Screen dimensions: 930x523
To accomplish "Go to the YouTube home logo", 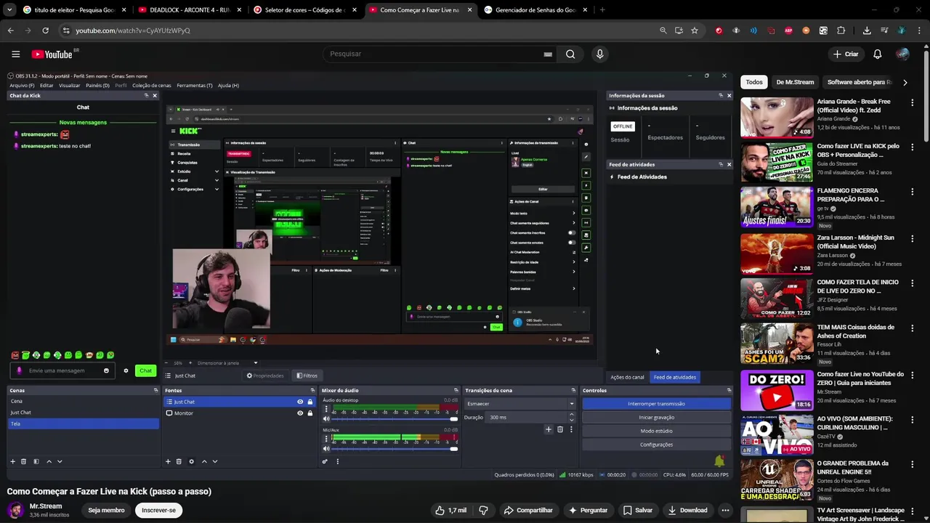I will 52,54.
